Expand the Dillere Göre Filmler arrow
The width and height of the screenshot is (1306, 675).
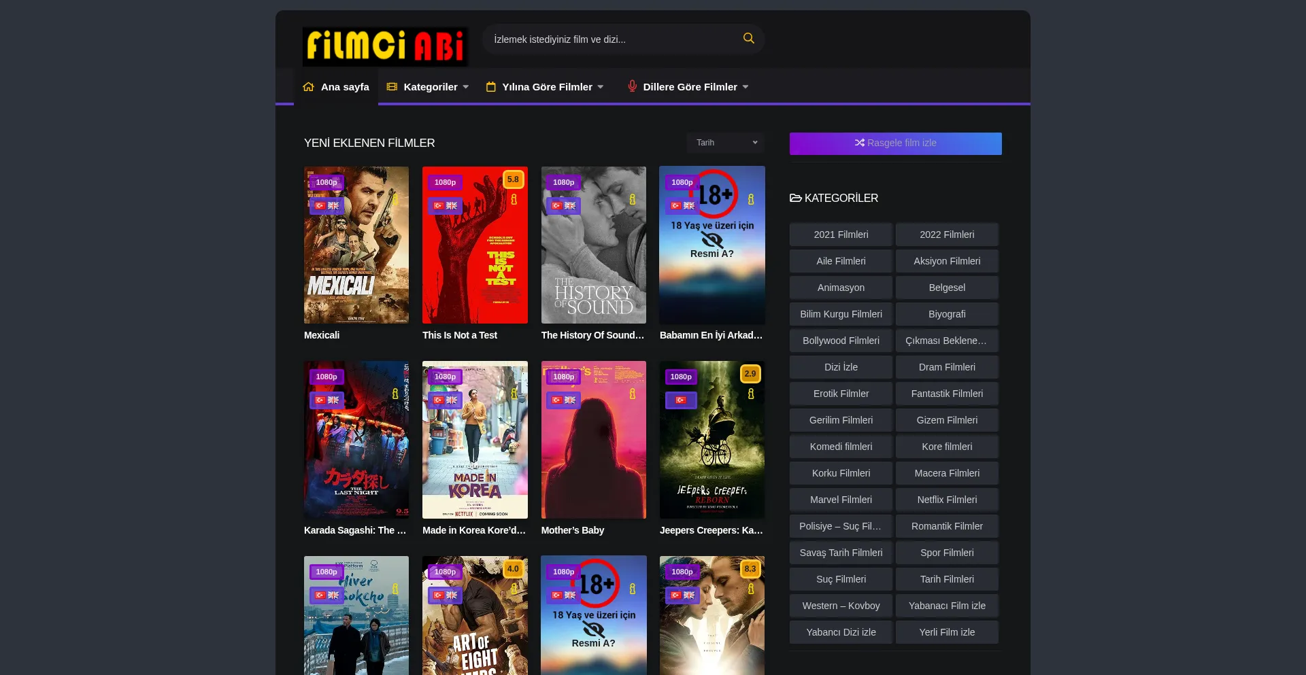[746, 87]
